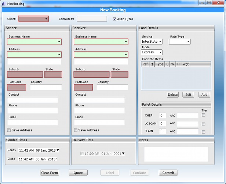Screen dimensions: 226x184
Task: Click the Receiver Country field
Action: (112, 87)
